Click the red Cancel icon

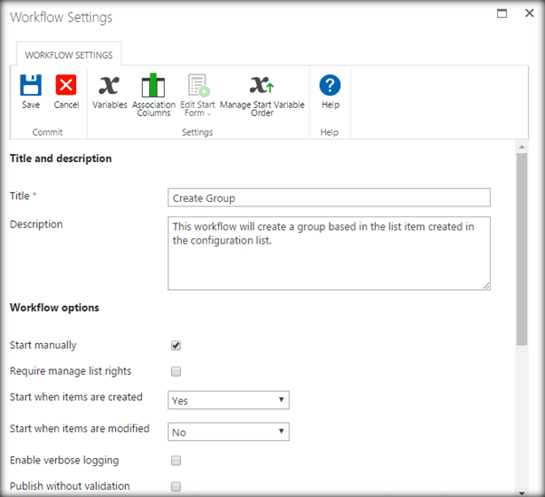(x=66, y=86)
